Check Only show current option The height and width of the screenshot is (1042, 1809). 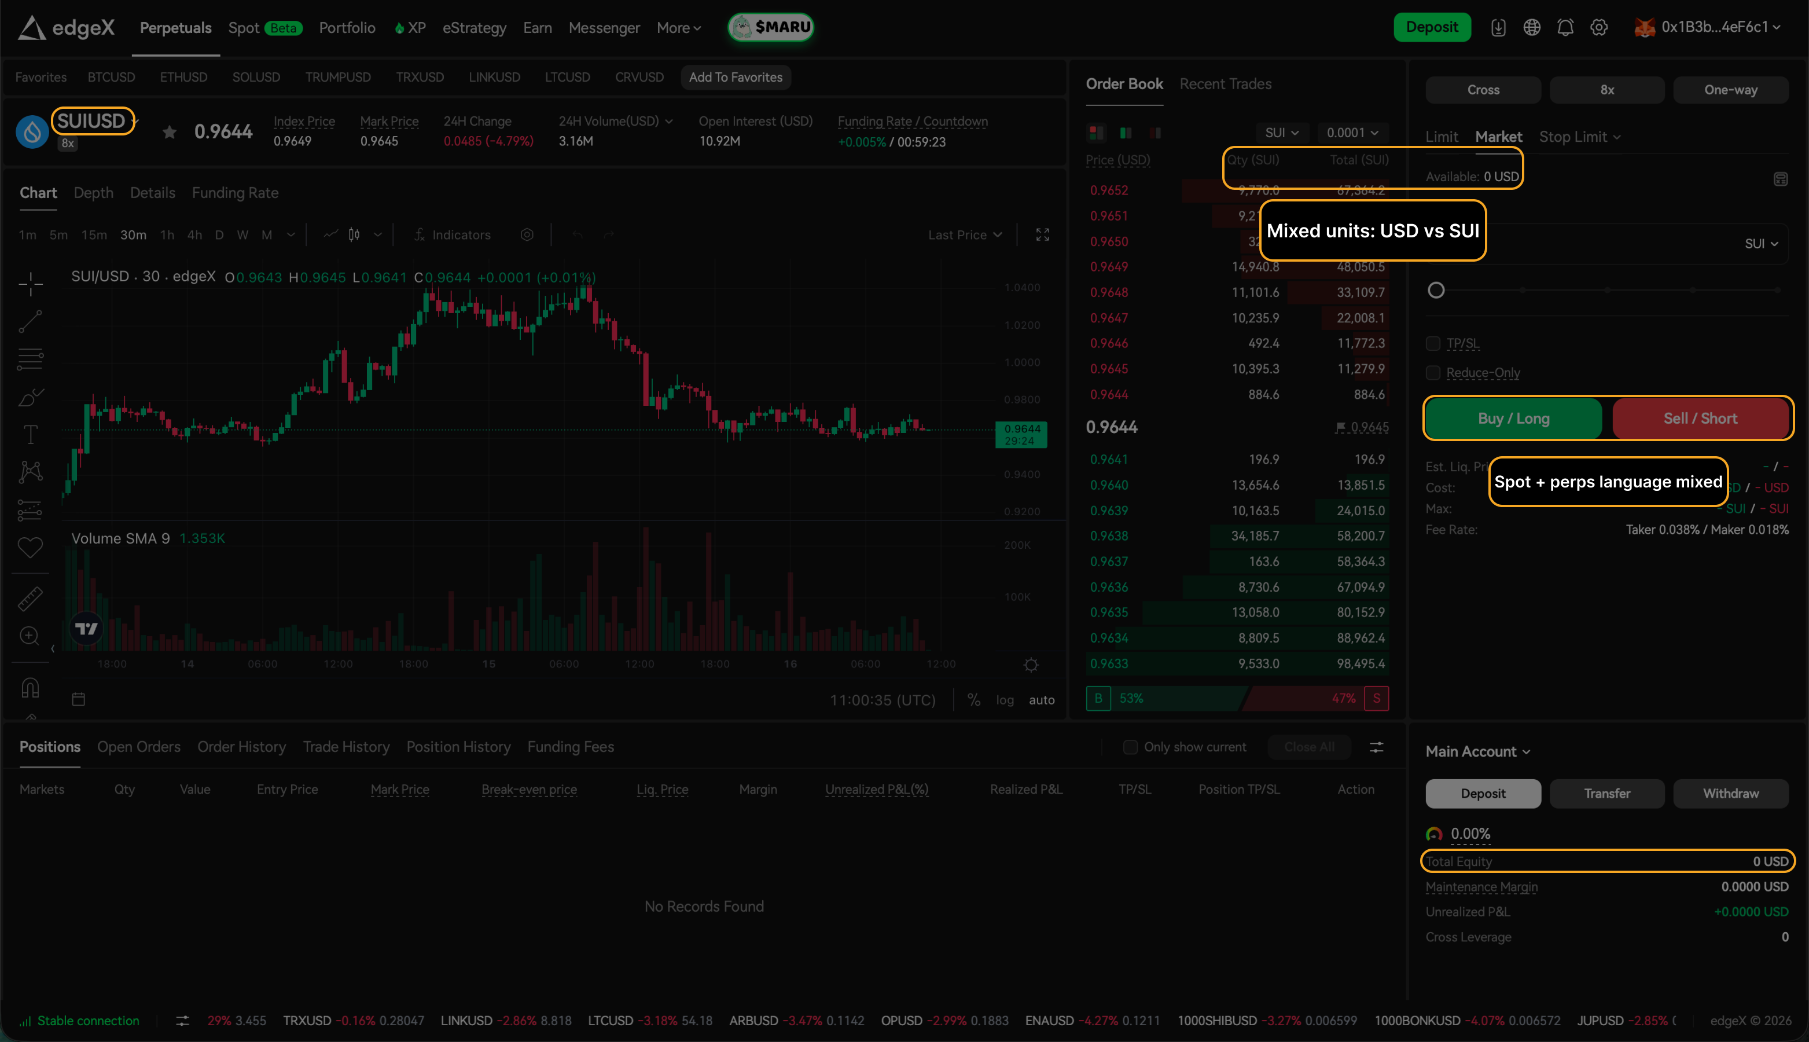pos(1130,747)
